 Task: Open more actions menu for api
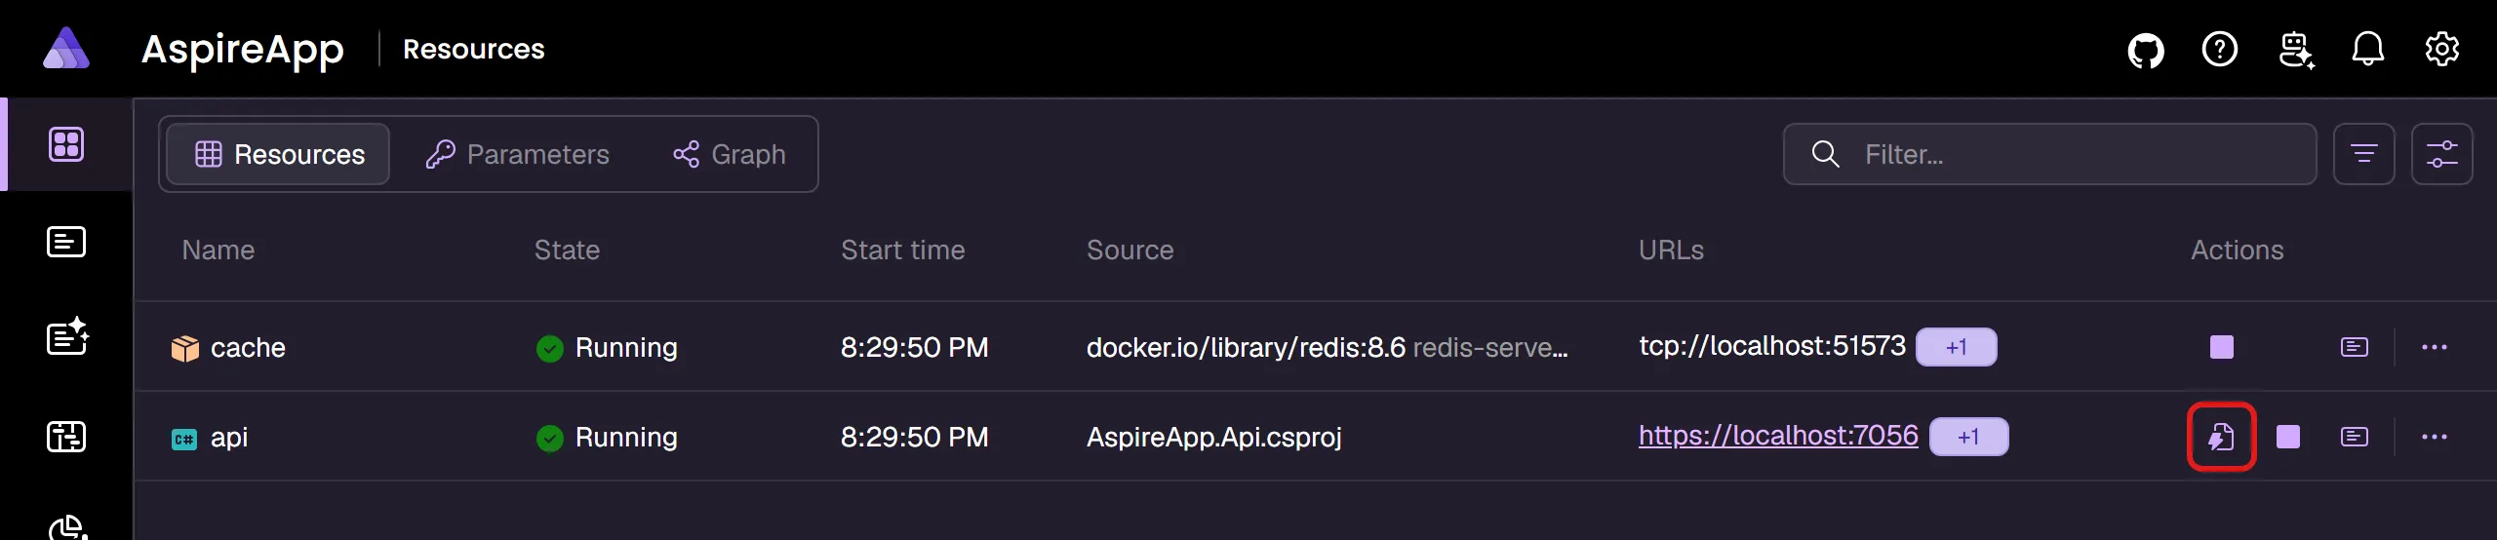[x=2435, y=437]
